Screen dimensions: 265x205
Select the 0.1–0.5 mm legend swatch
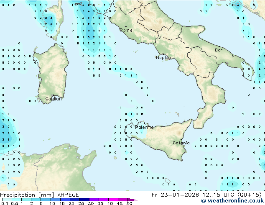click(x=7, y=200)
